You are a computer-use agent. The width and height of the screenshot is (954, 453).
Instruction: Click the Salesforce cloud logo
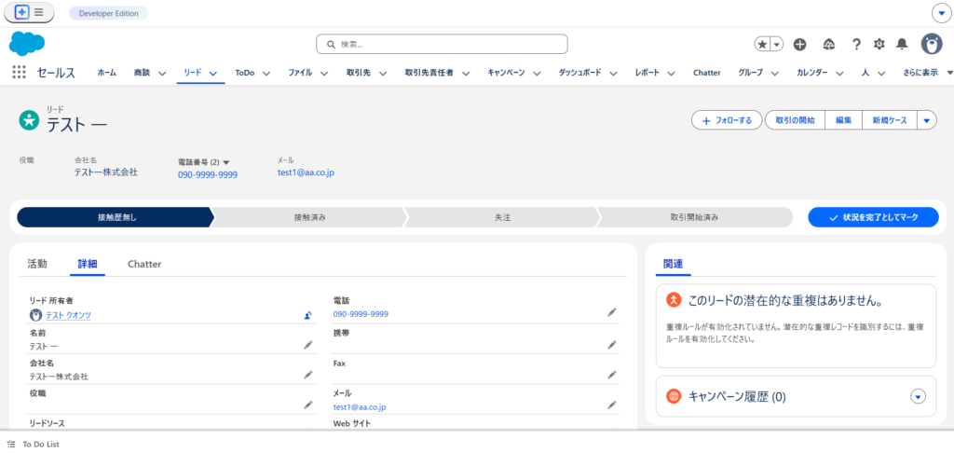tap(27, 43)
